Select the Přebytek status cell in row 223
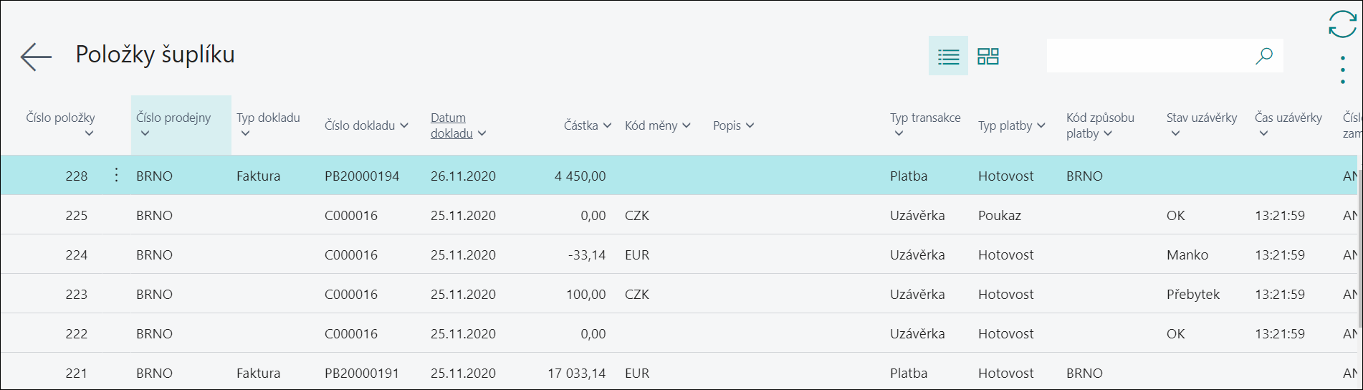Screen dimensions: 1363x390 tap(1192, 294)
